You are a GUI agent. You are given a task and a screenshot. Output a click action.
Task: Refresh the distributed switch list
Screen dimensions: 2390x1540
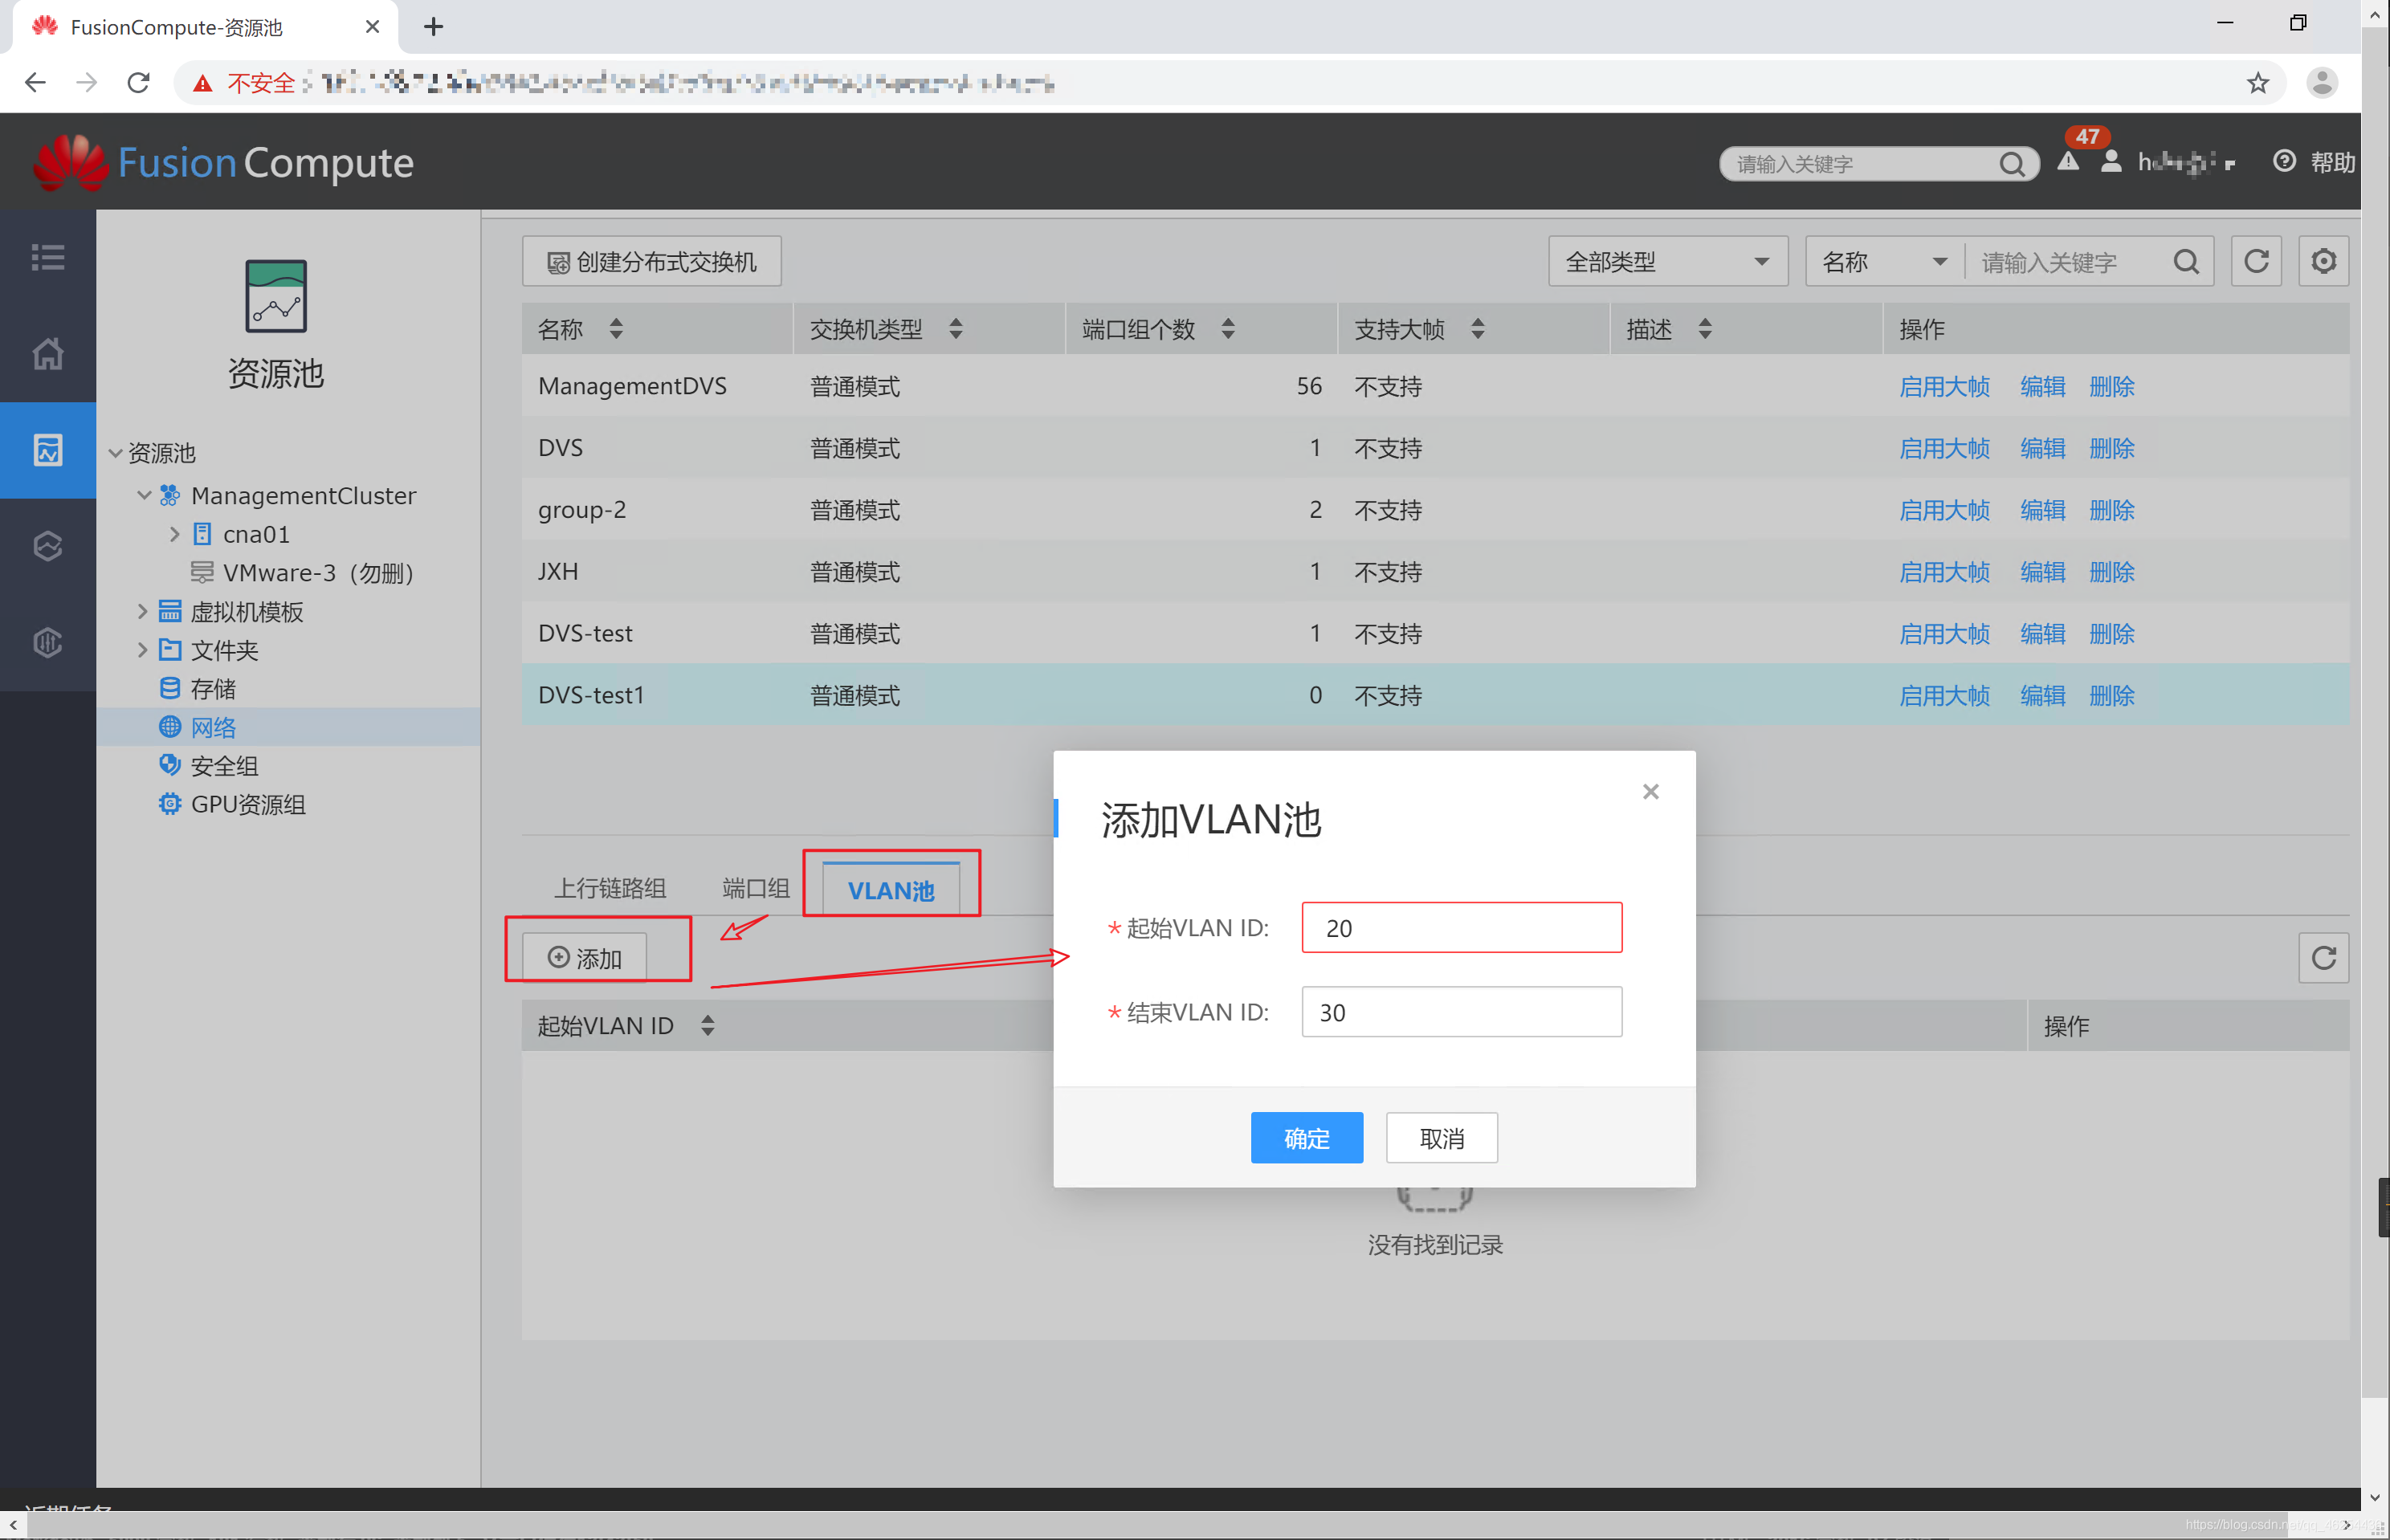tap(2256, 262)
